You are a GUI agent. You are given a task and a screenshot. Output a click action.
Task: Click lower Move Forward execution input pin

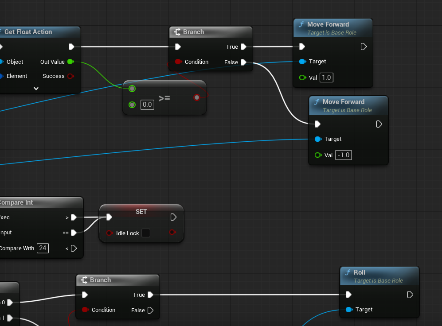317,124
